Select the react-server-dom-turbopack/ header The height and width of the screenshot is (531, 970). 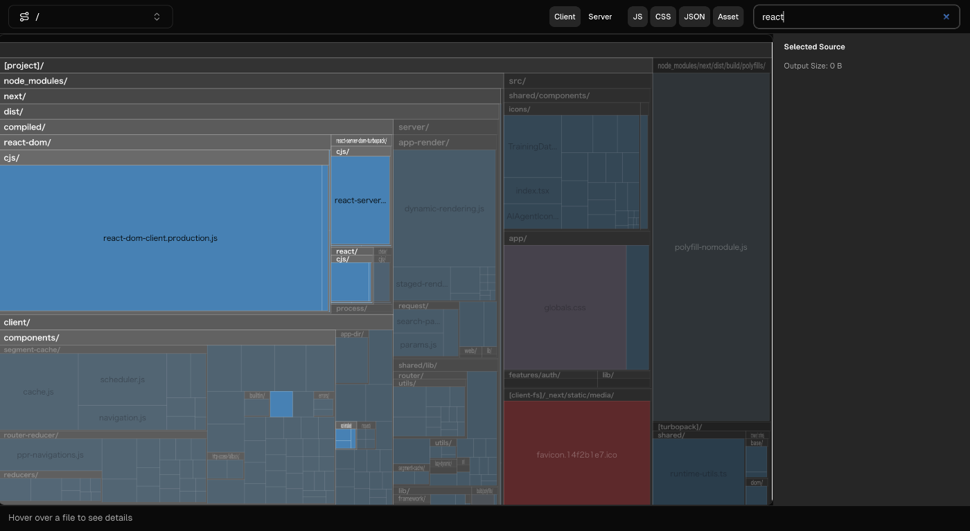[x=361, y=141]
